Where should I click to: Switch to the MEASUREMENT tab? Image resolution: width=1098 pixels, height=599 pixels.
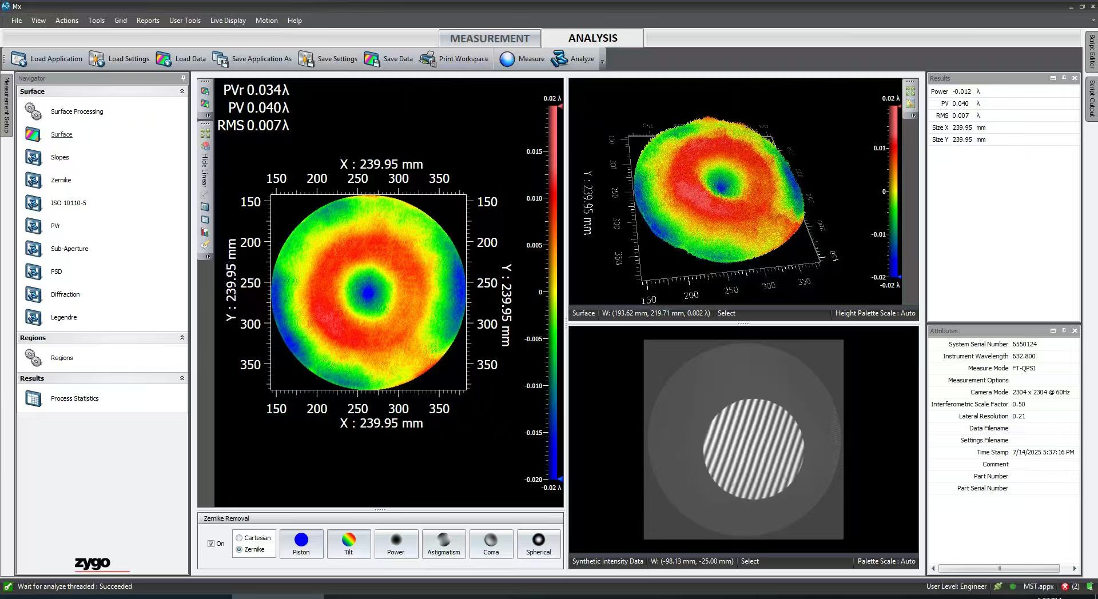click(x=490, y=38)
